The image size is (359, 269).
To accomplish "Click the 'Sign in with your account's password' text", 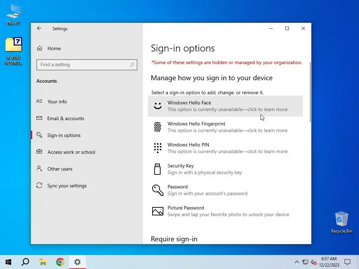I will tap(208, 193).
